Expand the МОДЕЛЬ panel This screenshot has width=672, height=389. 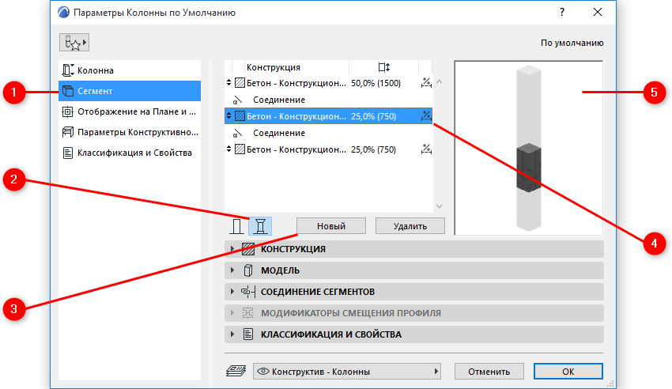(x=414, y=270)
